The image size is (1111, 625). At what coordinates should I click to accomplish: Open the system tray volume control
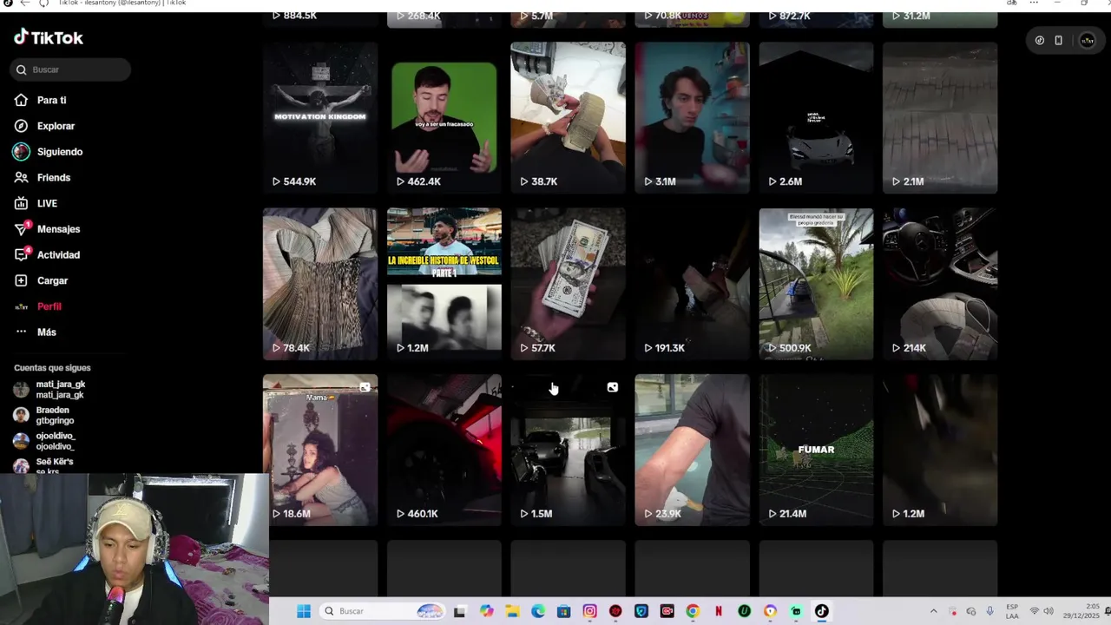tap(1049, 611)
